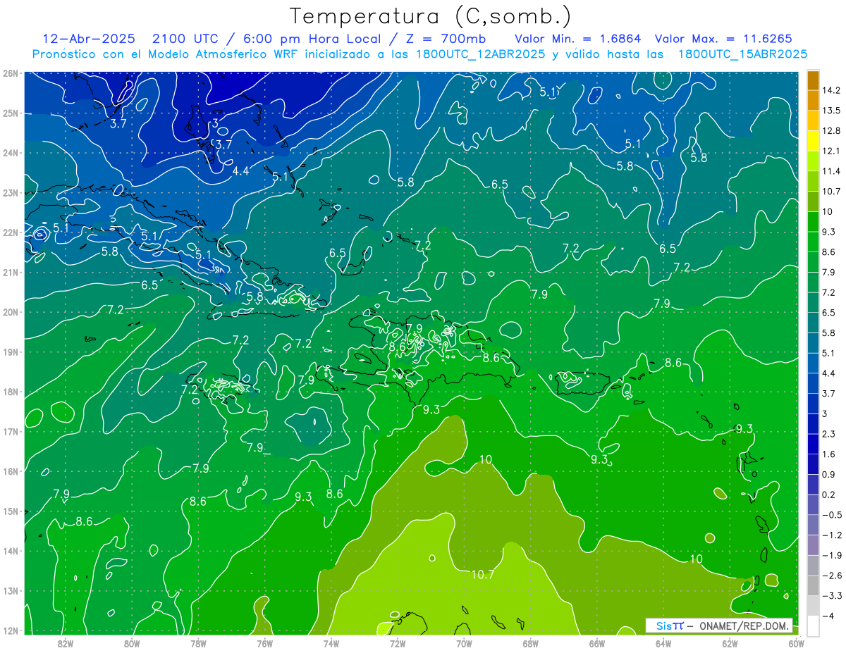Click the "22N" latitude axis label
846x653 pixels.
[10, 232]
